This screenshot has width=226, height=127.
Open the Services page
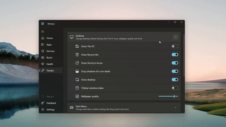pyautogui.click(x=50, y=51)
